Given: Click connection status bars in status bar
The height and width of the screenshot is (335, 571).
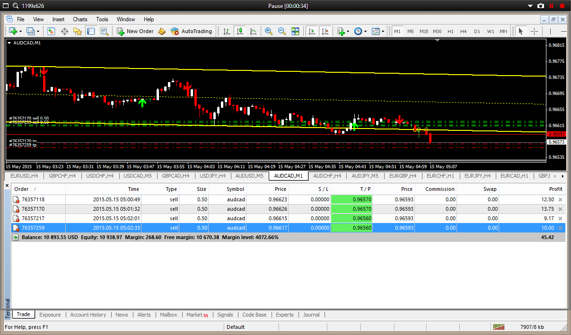Looking at the screenshot, I should (x=499, y=327).
